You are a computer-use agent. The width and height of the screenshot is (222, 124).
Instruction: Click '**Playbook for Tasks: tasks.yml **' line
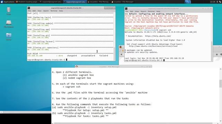point(86,116)
